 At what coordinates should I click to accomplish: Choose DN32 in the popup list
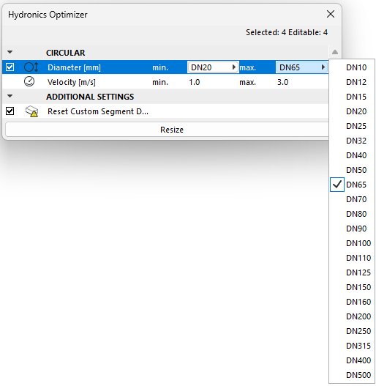[x=352, y=141]
